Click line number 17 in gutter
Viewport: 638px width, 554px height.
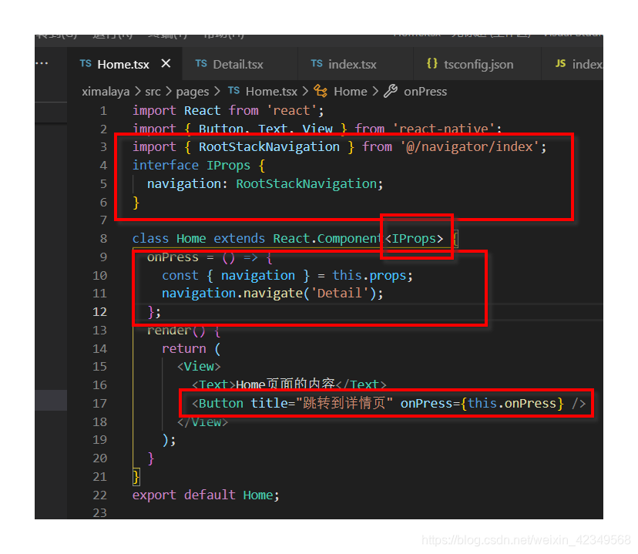pyautogui.click(x=99, y=404)
